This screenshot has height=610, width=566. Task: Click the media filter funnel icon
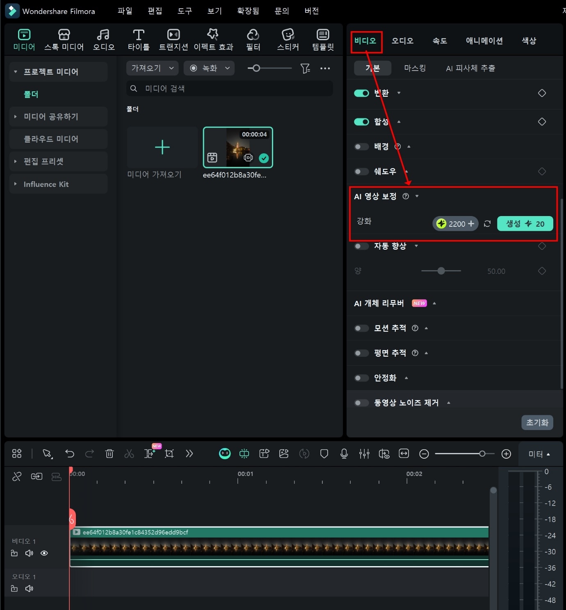click(305, 68)
